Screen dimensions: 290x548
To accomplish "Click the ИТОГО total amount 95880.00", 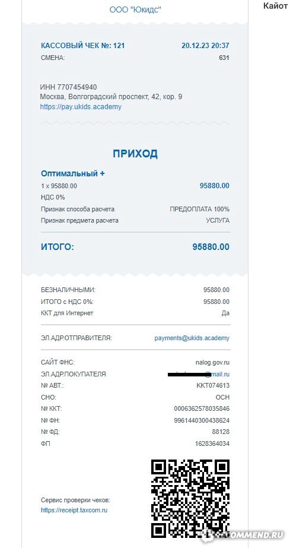I will click(x=211, y=247).
